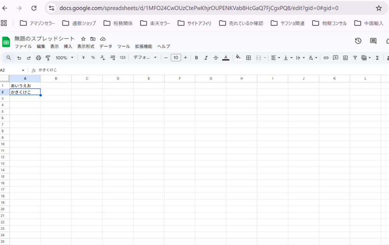This screenshot has height=245, width=389.
Task: Open the horizontal align dropdown
Action: point(275,58)
